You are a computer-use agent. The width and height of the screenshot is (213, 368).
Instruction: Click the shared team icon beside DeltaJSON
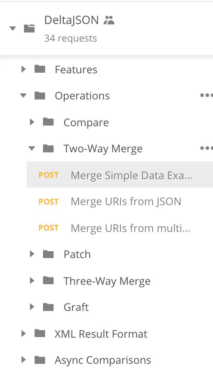109,20
